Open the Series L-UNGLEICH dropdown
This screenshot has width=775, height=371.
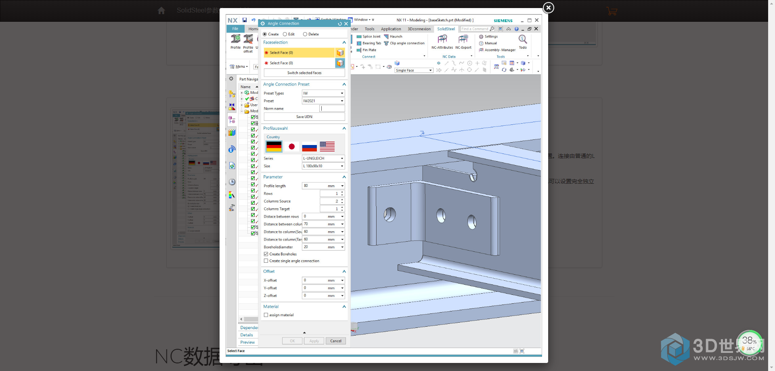click(x=323, y=159)
